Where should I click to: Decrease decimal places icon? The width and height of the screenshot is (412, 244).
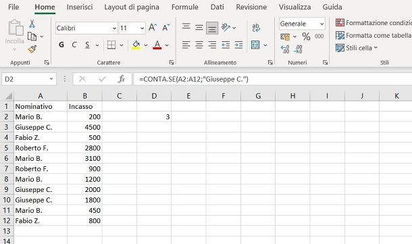point(298,49)
